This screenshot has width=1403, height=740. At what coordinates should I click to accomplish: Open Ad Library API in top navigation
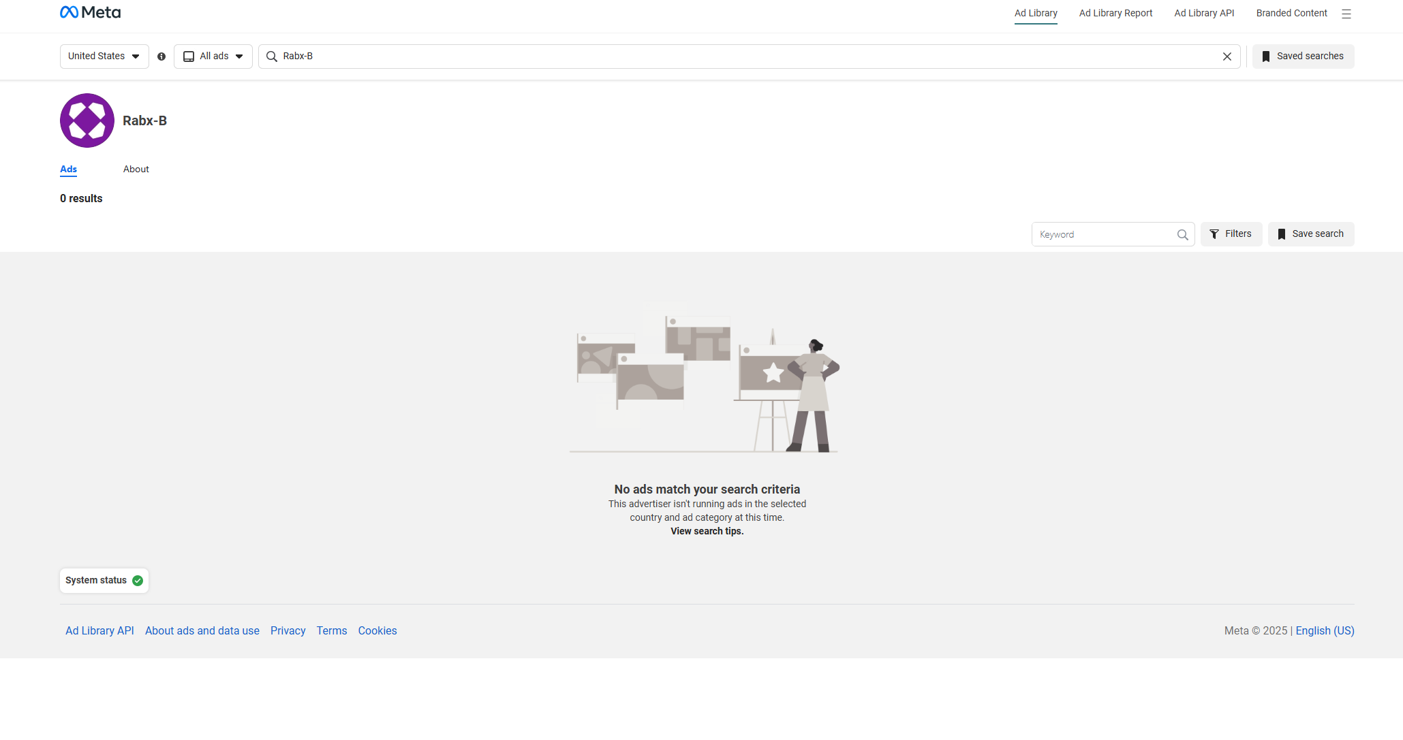(x=1204, y=13)
